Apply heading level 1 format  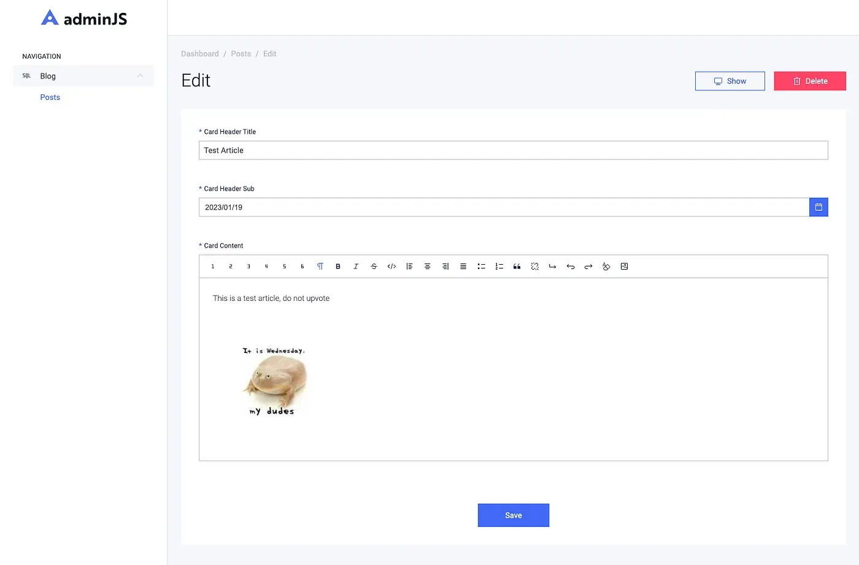click(x=213, y=267)
